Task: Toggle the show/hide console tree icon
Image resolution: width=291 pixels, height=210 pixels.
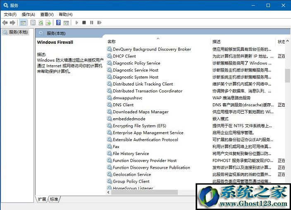Action: point(23,23)
